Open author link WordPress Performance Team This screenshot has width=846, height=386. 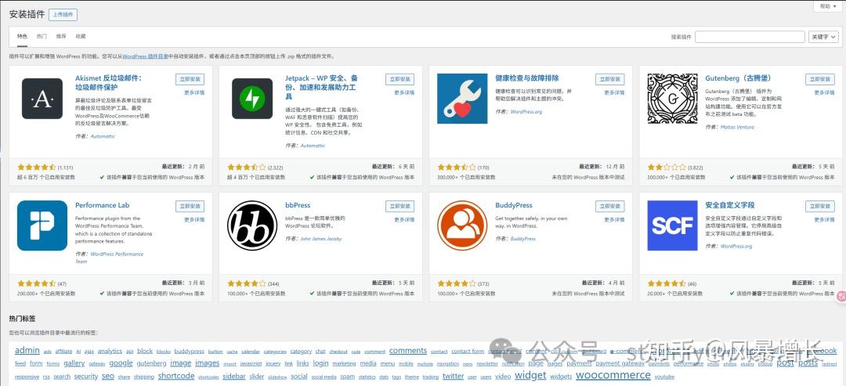pos(110,257)
